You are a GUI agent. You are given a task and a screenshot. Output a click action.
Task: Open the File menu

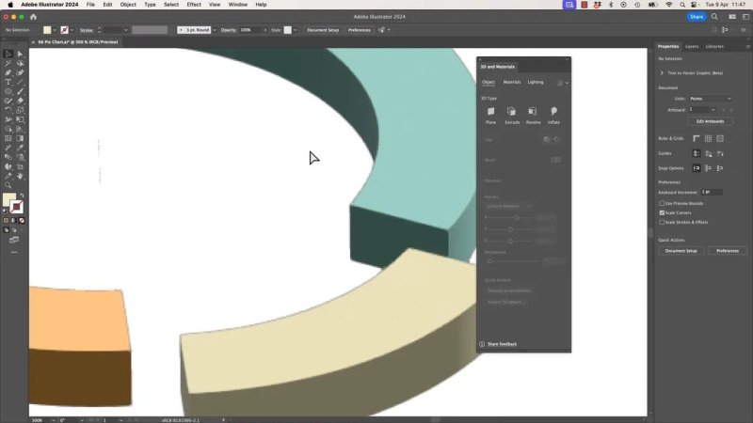(x=90, y=5)
